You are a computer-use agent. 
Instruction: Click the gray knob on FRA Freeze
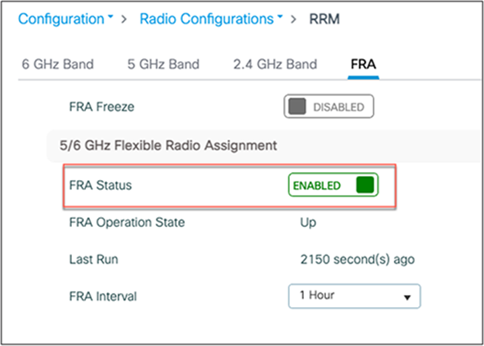pyautogui.click(x=296, y=107)
